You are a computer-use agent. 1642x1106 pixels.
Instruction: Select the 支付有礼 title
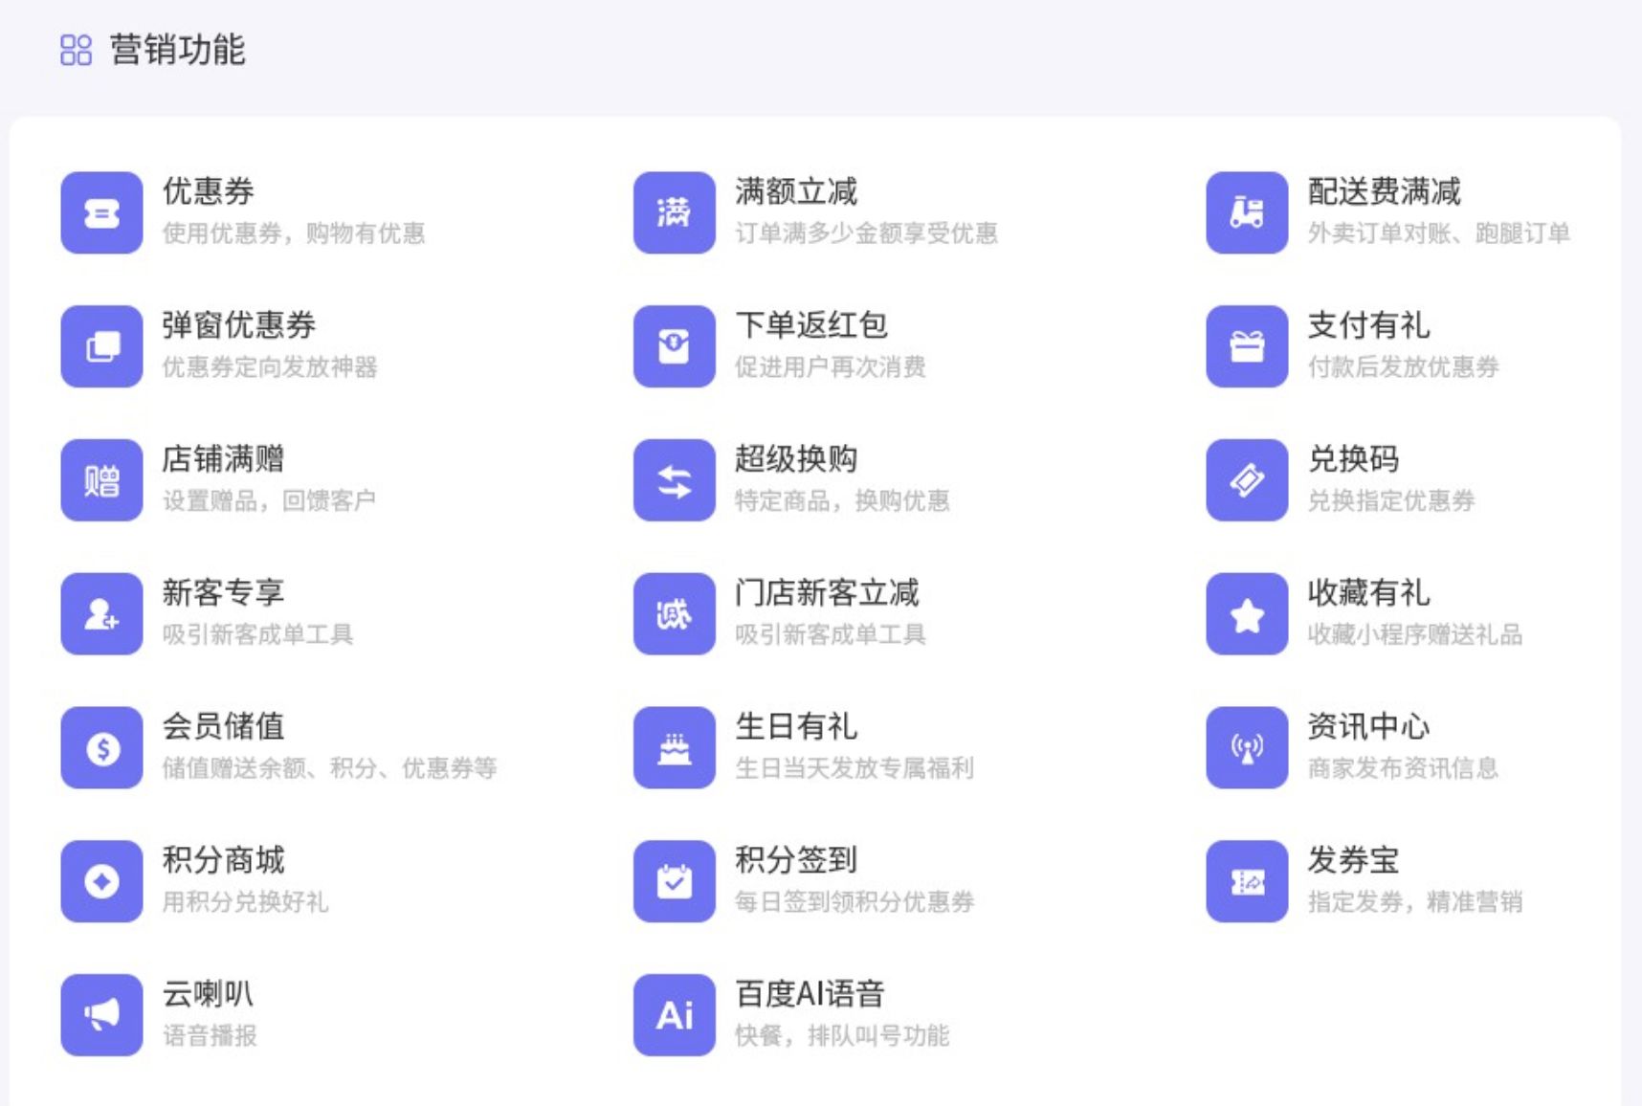1369,325
